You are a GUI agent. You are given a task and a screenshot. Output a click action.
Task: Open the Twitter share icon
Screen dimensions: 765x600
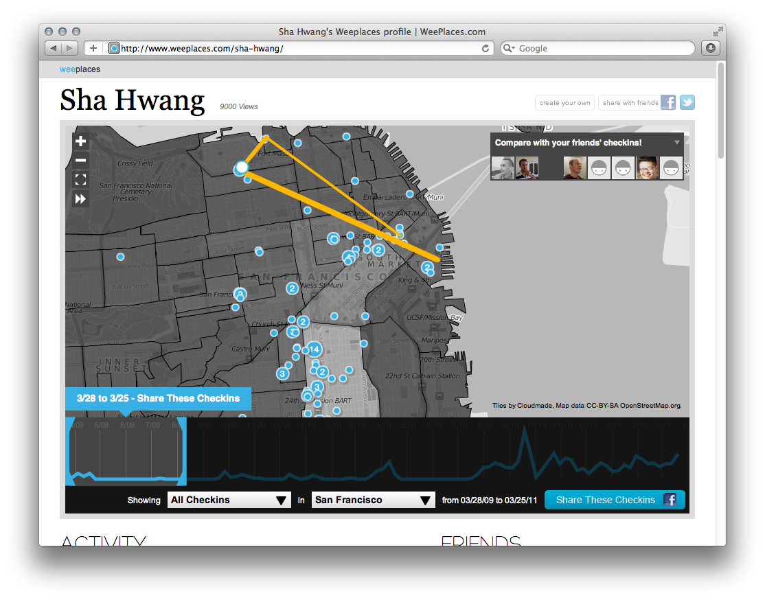(687, 102)
